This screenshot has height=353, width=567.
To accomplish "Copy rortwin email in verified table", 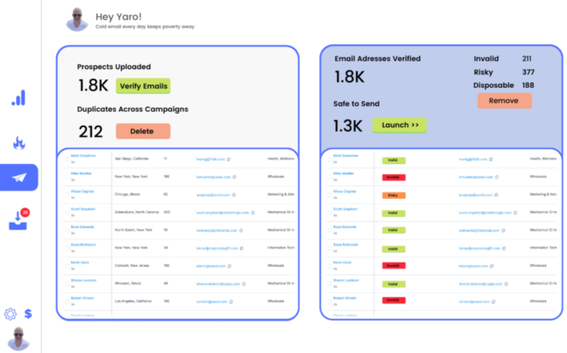I will (x=493, y=301).
